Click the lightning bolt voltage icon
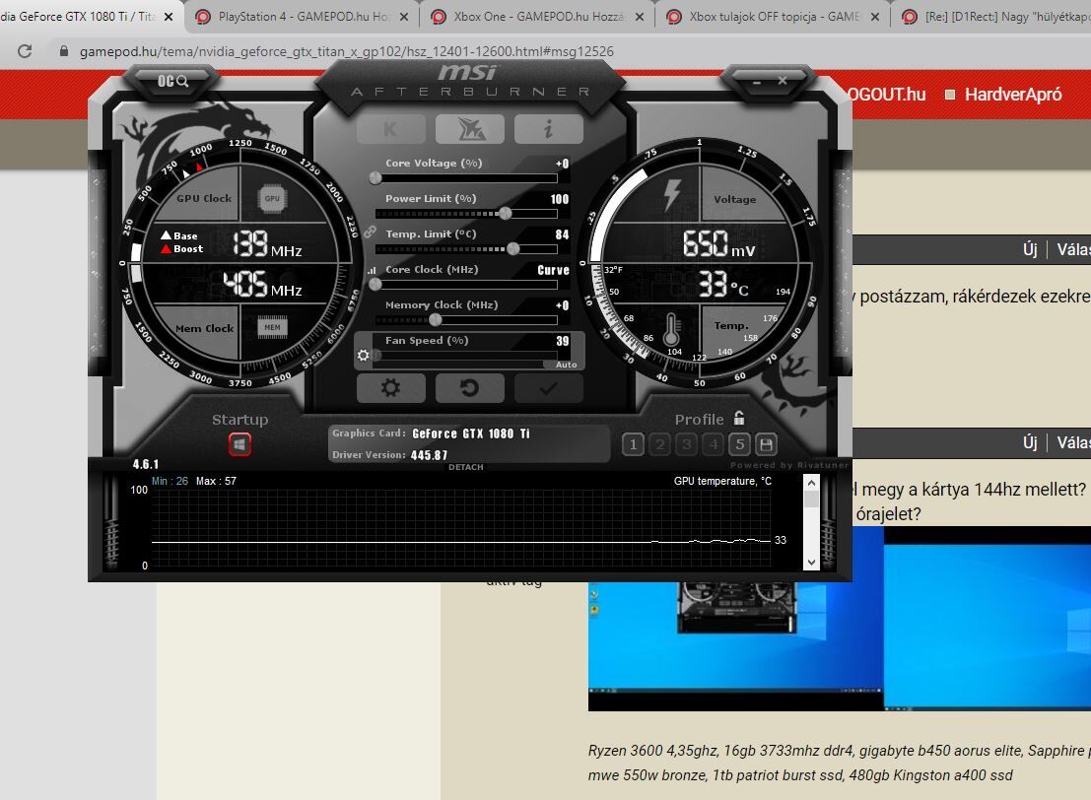 click(671, 194)
